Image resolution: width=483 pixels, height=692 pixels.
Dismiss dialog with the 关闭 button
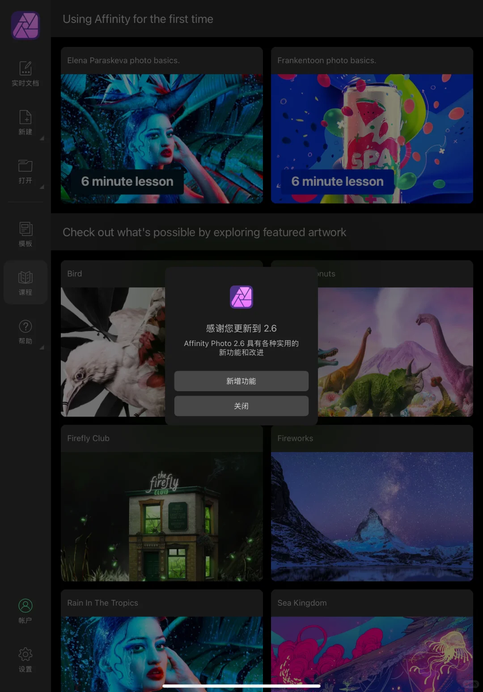pos(241,406)
